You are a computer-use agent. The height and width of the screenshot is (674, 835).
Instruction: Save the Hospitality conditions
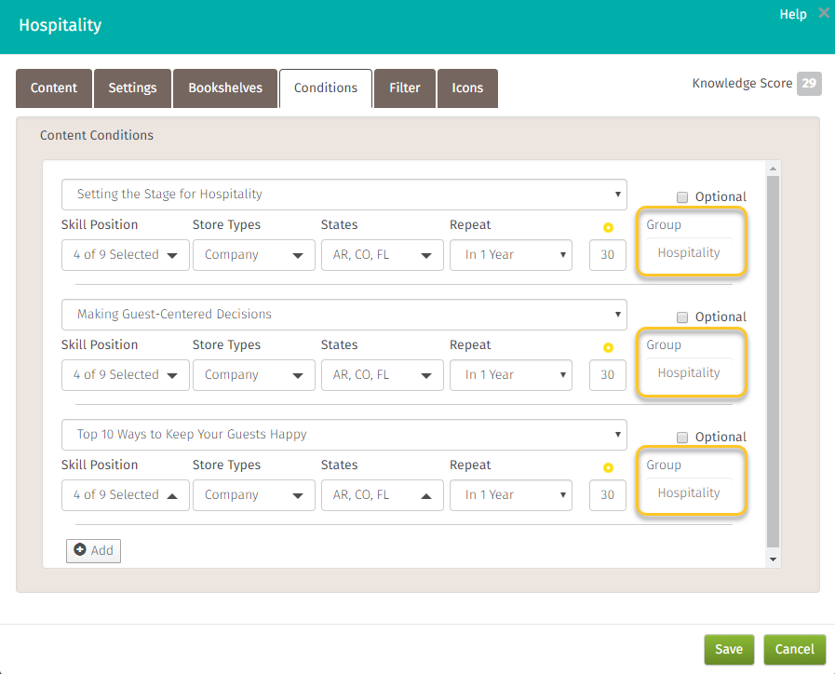(x=729, y=650)
